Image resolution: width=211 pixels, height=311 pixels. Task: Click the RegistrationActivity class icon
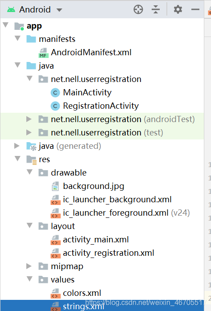[55, 106]
